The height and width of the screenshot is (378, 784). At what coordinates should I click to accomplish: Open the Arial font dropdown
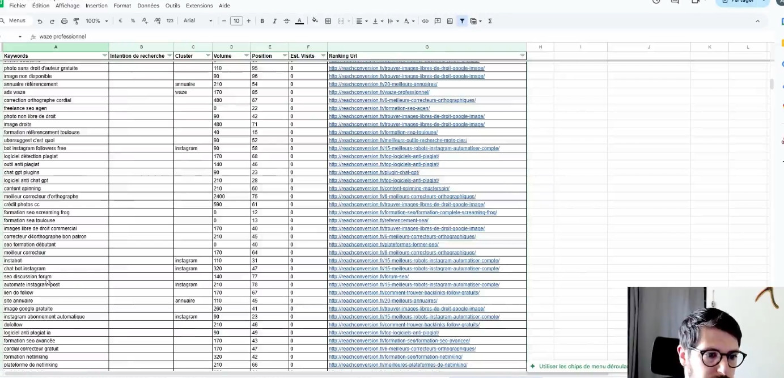coord(198,21)
